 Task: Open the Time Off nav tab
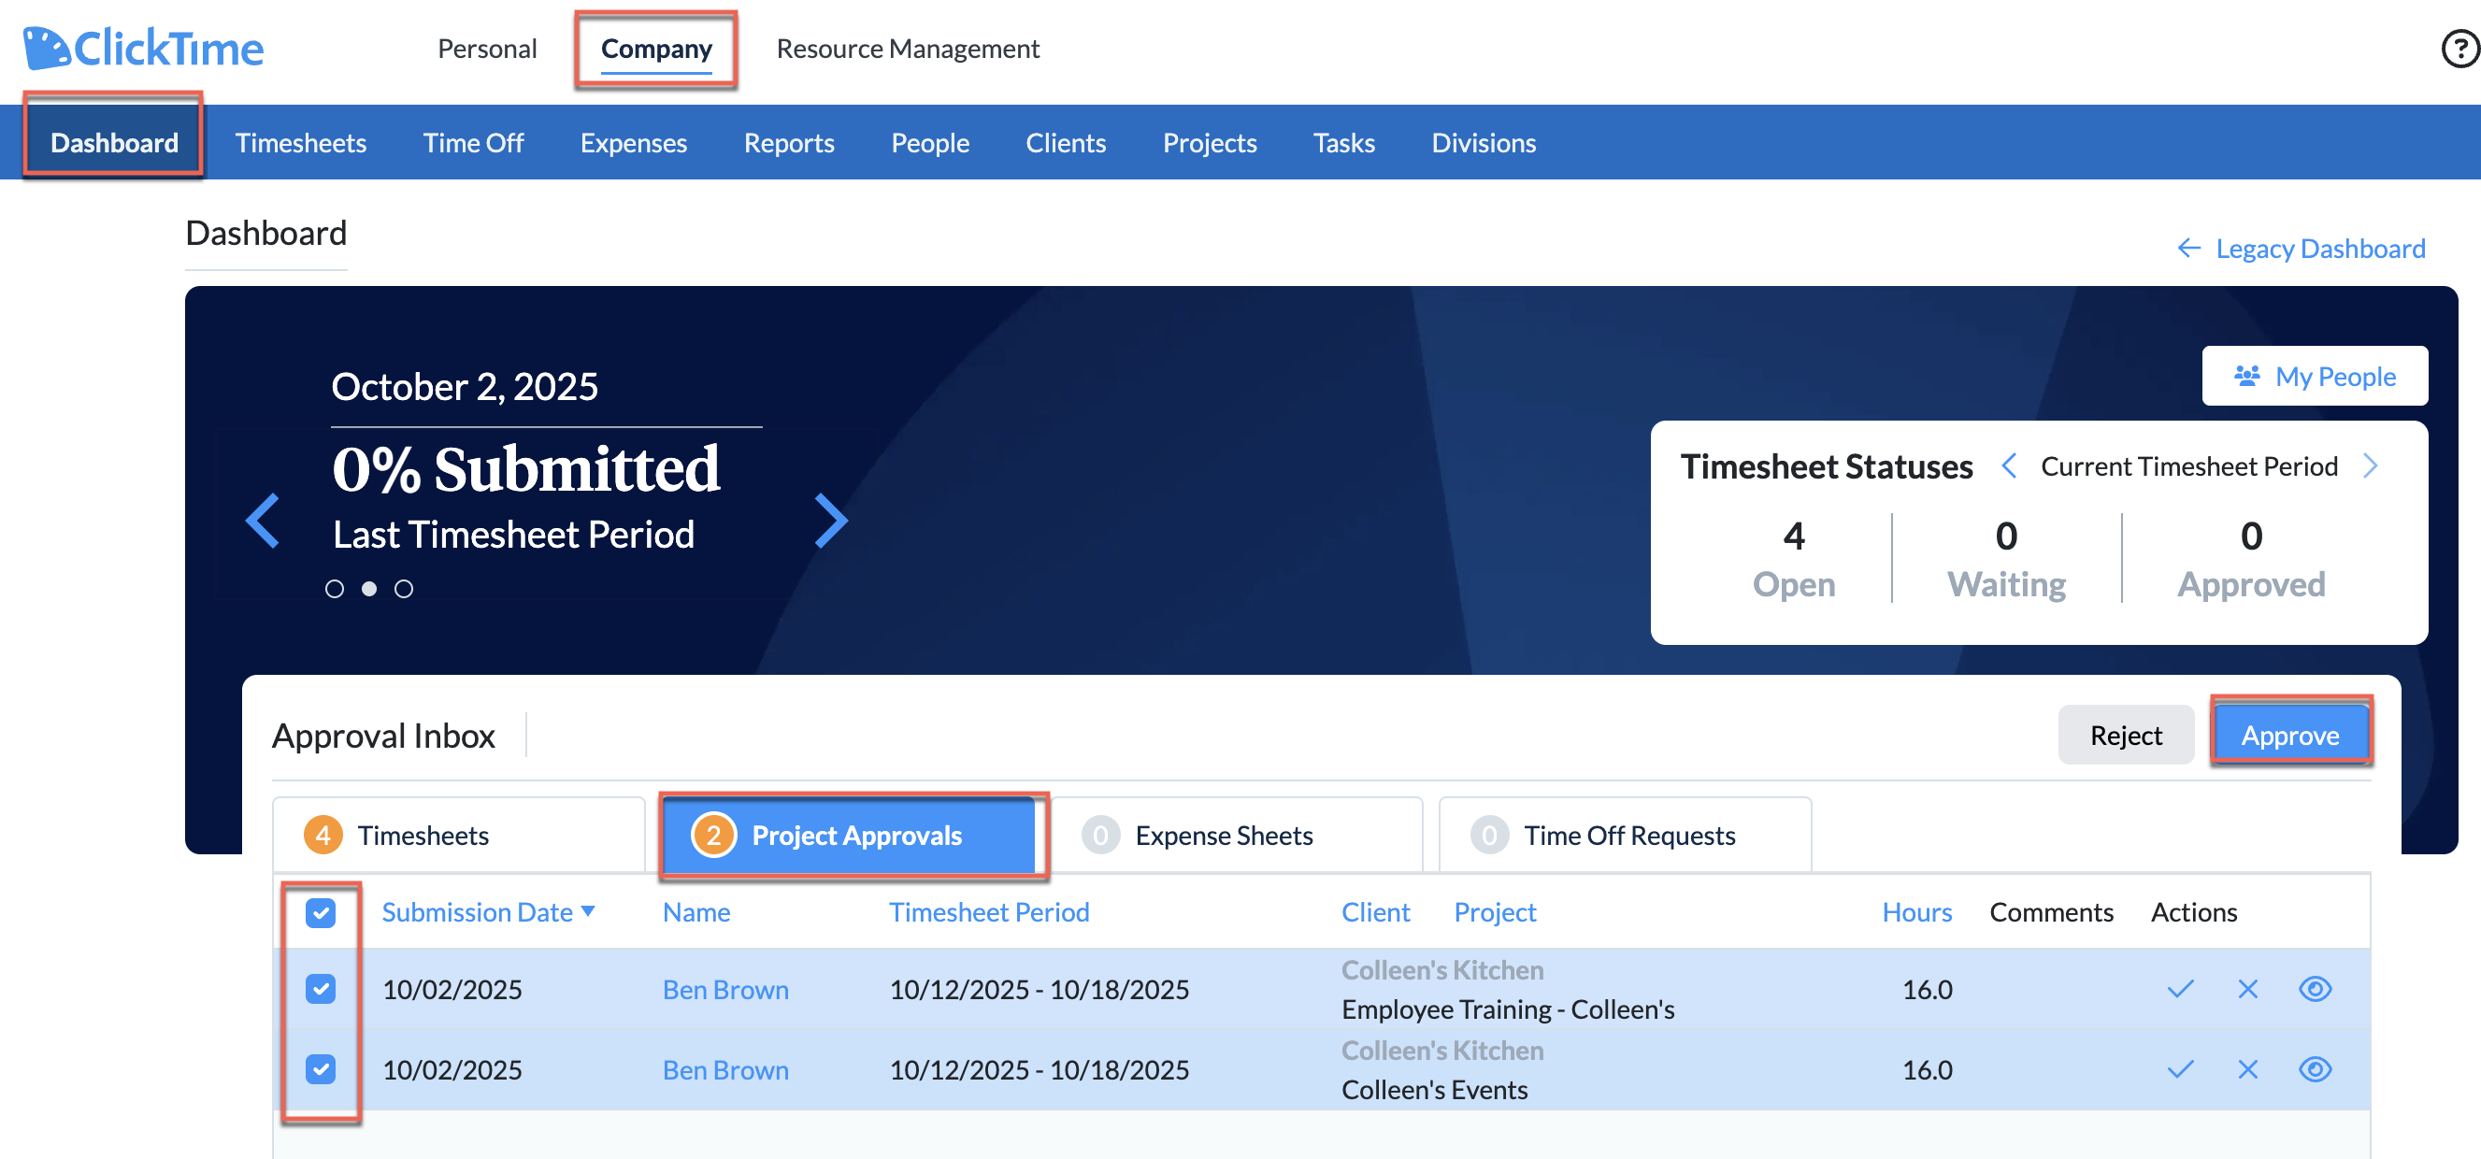(473, 142)
